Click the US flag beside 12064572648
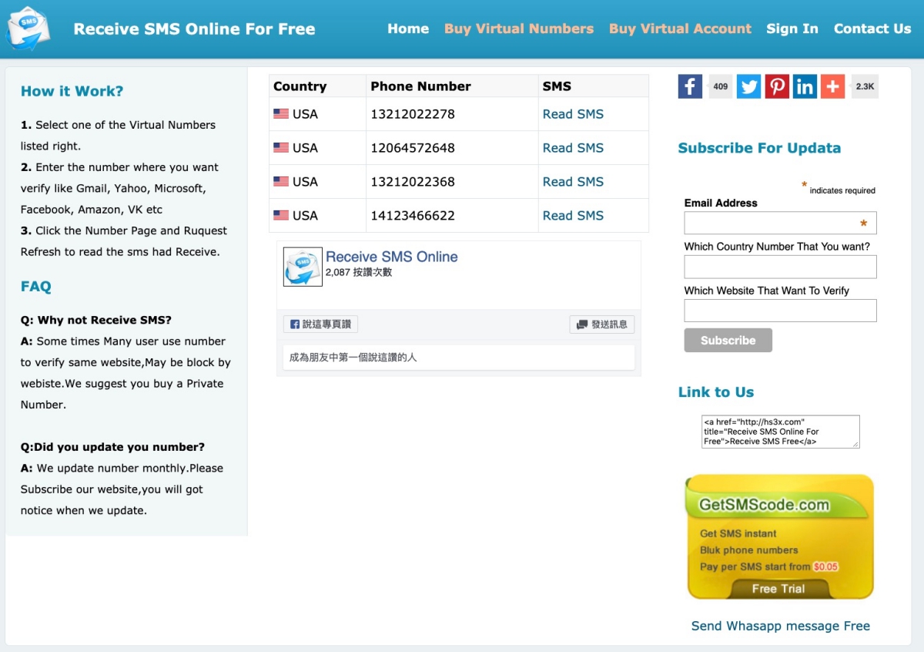 coord(281,148)
